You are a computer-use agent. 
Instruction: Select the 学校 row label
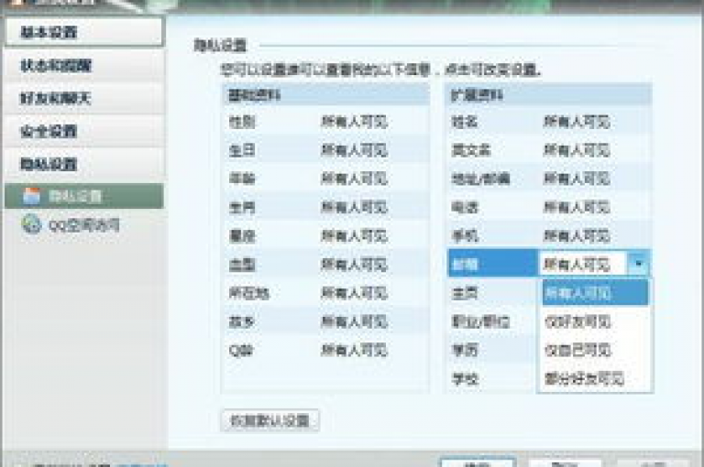[464, 379]
